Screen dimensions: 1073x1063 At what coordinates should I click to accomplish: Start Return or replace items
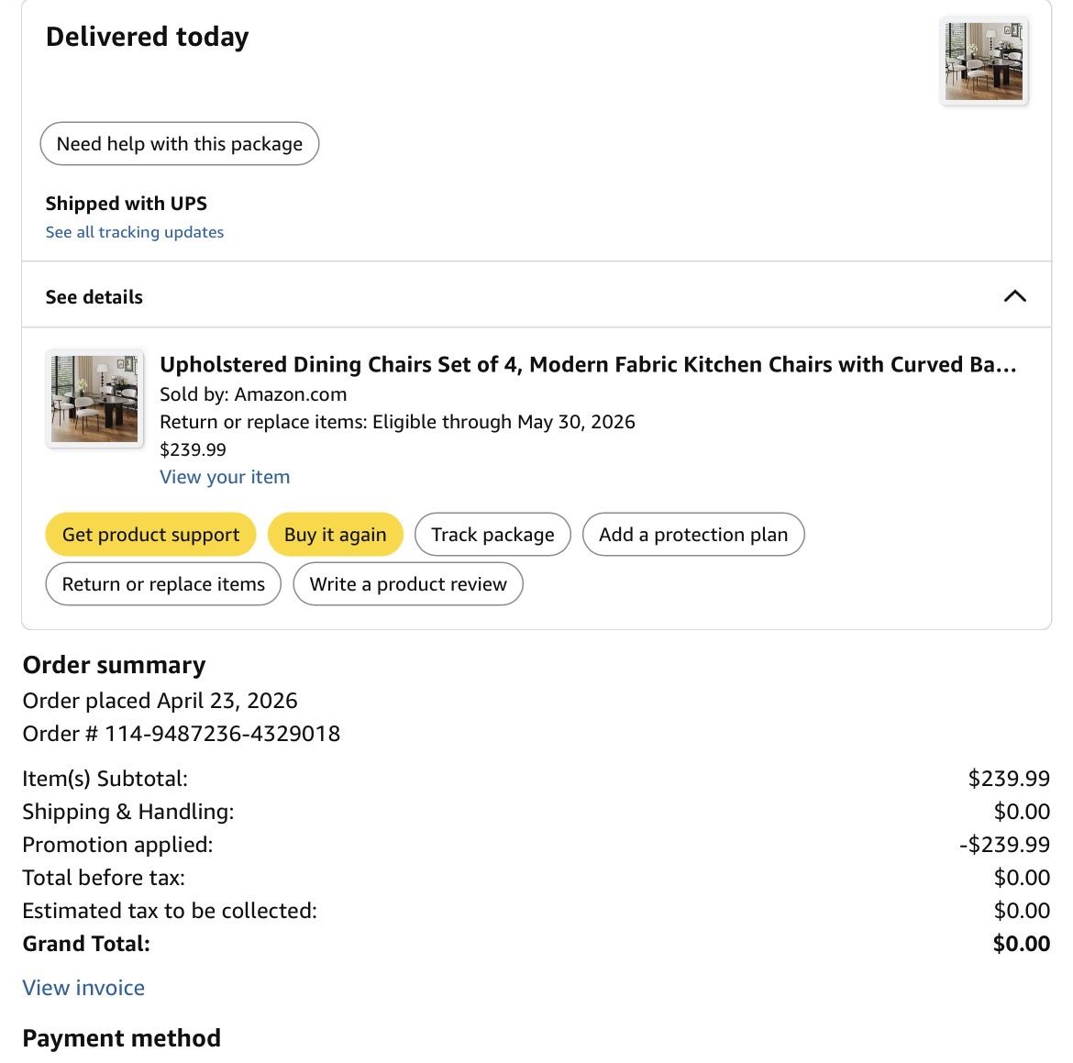[163, 584]
